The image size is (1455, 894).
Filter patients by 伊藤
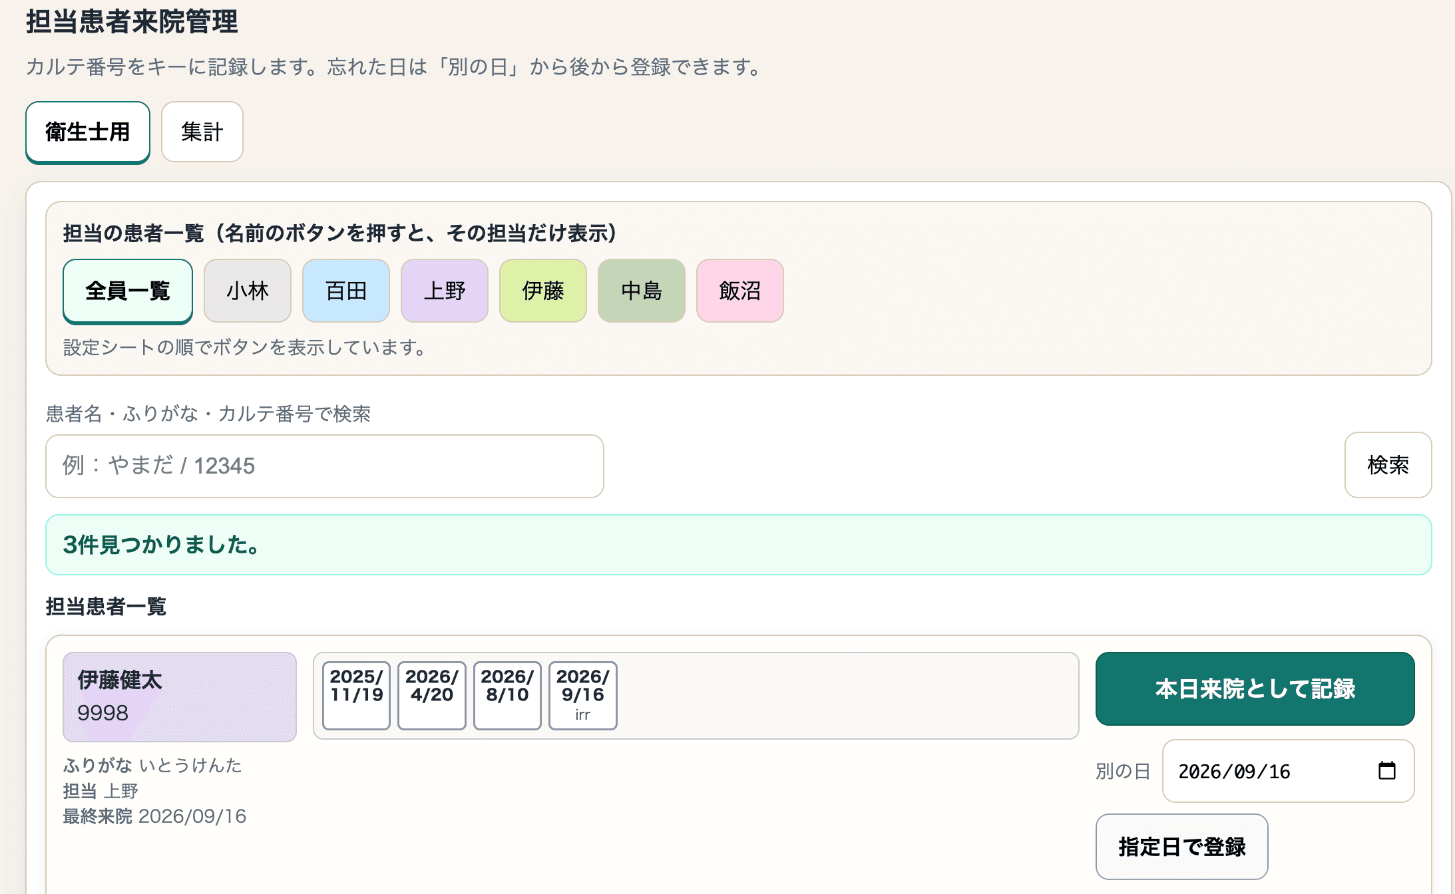point(543,291)
